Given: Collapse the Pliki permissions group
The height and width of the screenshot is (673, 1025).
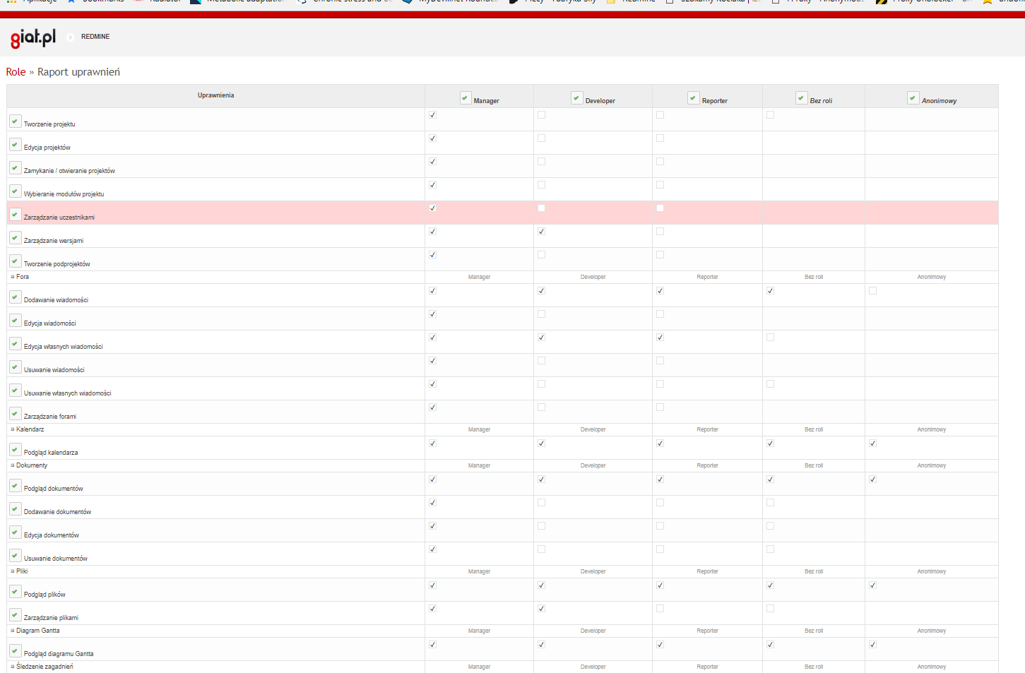Looking at the screenshot, I should click(x=13, y=571).
